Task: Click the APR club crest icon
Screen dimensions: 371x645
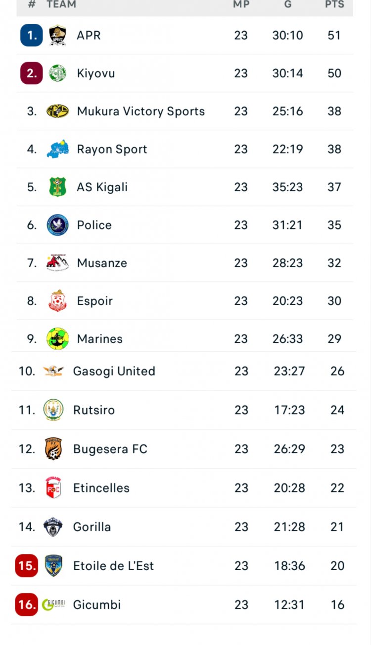Action: pos(57,35)
